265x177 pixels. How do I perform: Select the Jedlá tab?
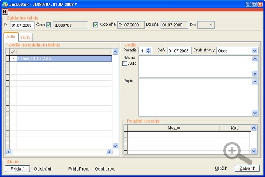[10, 37]
